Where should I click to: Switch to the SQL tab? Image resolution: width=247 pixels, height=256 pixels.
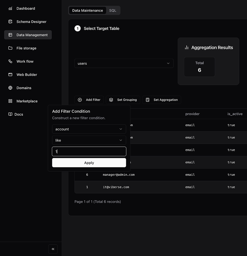[x=113, y=10]
